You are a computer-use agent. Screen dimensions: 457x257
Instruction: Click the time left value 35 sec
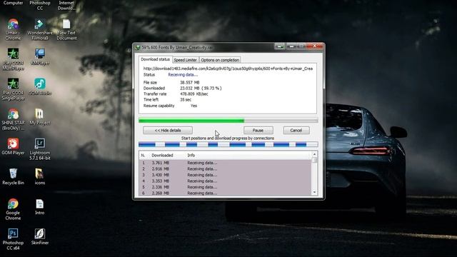tap(186, 100)
